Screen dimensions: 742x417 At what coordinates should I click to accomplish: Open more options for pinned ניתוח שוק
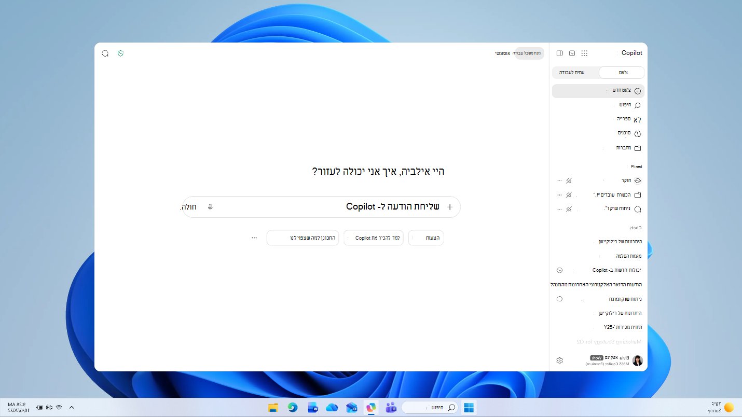click(x=559, y=209)
